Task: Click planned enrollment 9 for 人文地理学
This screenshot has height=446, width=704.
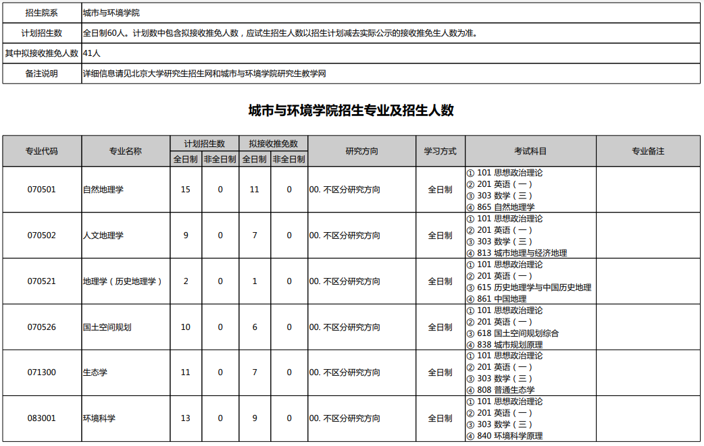Action: pos(186,235)
